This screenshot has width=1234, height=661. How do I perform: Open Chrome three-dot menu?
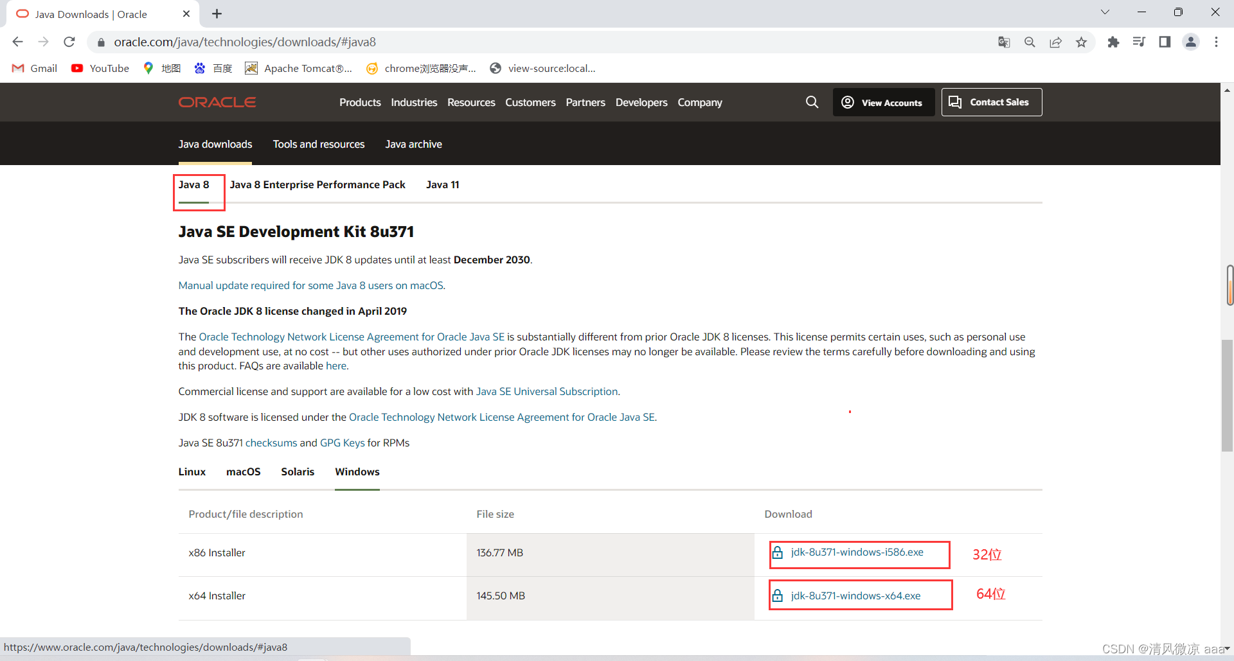coord(1216,42)
